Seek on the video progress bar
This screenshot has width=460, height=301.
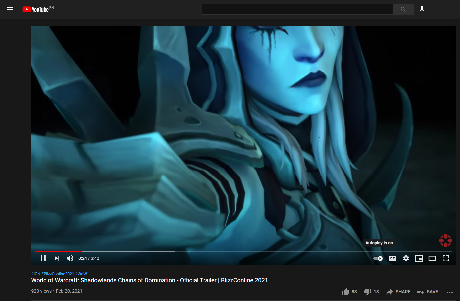tap(244, 251)
